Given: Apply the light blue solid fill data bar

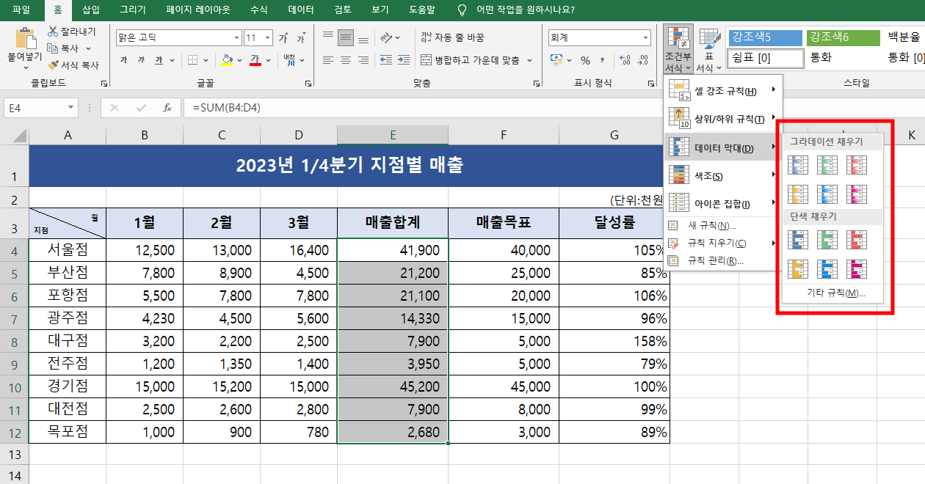Looking at the screenshot, I should point(827,269).
